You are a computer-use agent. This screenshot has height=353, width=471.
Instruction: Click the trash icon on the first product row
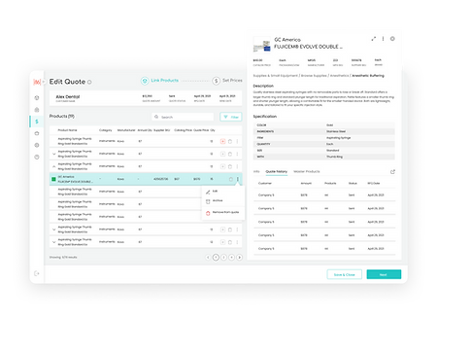(x=230, y=141)
